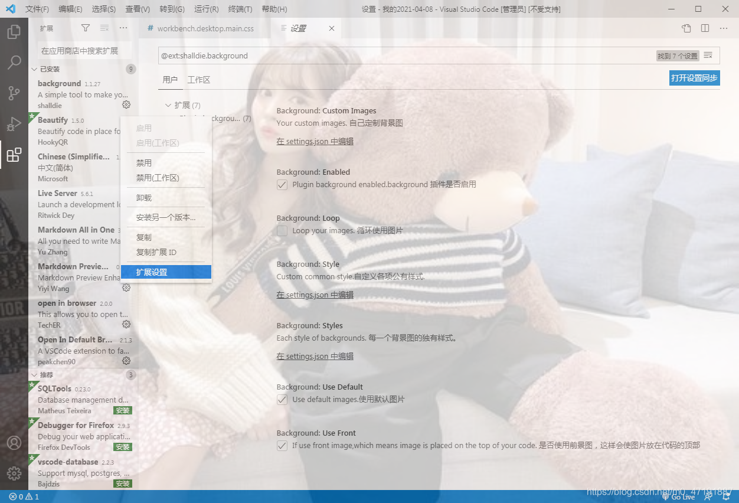This screenshot has width=739, height=503.
Task: Click the notifications bell in status bar
Action: tap(727, 497)
